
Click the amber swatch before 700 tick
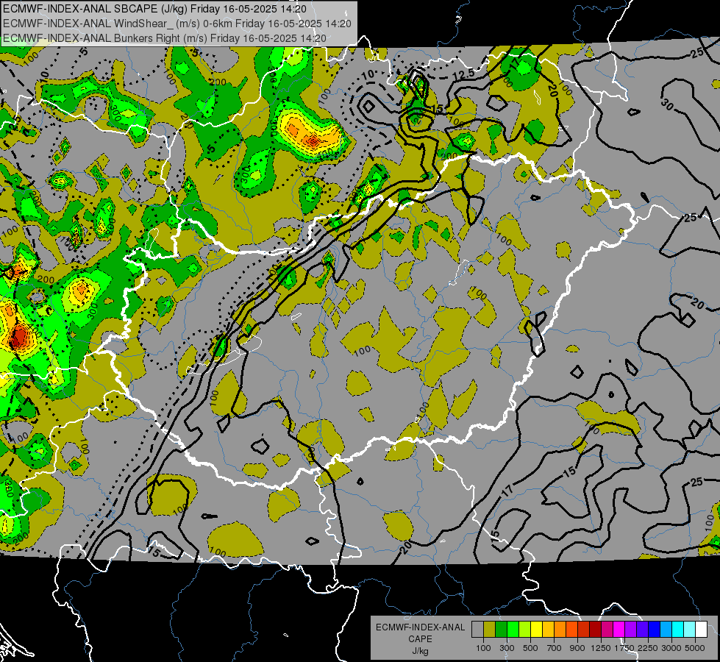pyautogui.click(x=548, y=629)
